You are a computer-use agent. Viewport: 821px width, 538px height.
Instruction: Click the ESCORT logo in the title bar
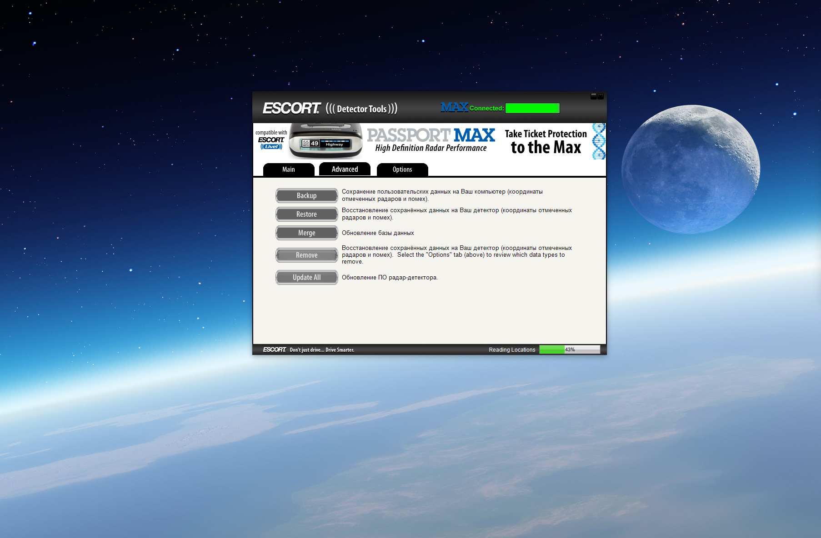pos(291,108)
